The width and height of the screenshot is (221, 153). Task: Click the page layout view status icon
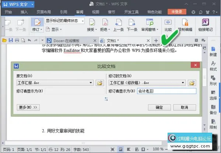pyautogui.click(x=120, y=149)
